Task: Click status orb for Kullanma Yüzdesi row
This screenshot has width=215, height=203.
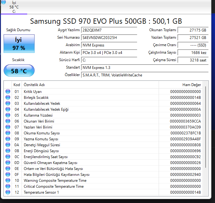Action: pyautogui.click(x=8, y=115)
